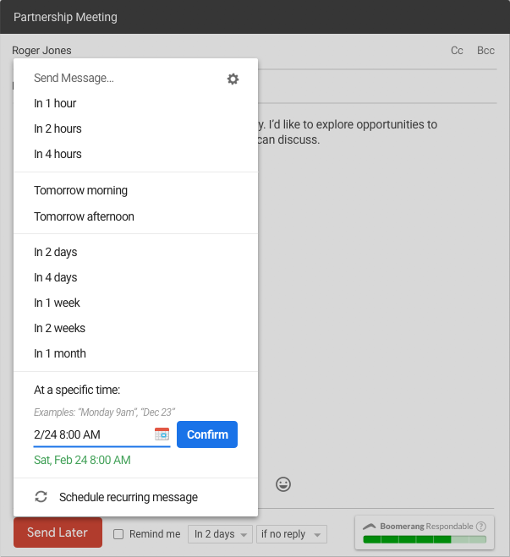Image resolution: width=510 pixels, height=557 pixels.
Task: Click the Respondable green score bar
Action: click(425, 539)
